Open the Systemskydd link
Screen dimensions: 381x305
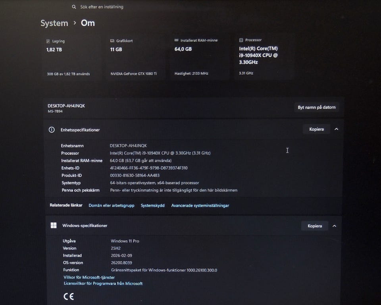152,206
